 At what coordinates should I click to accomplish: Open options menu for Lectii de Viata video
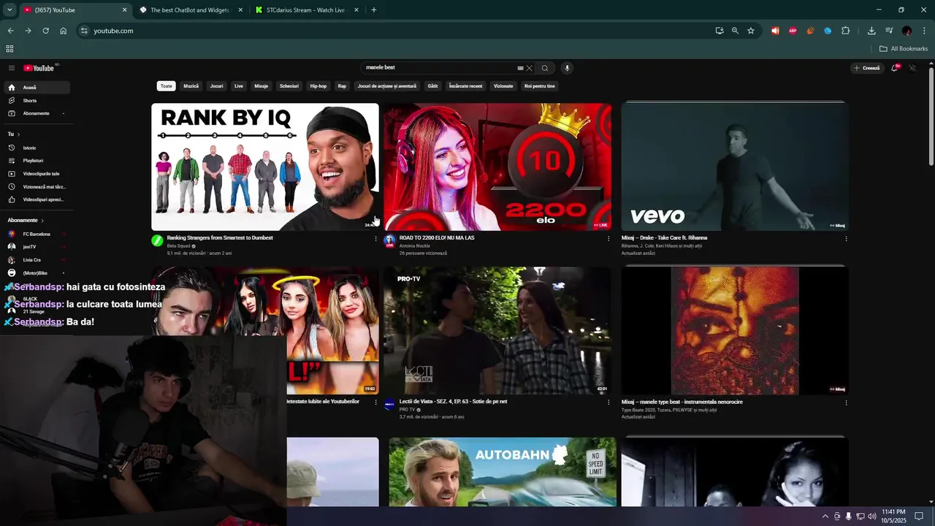coord(608,403)
